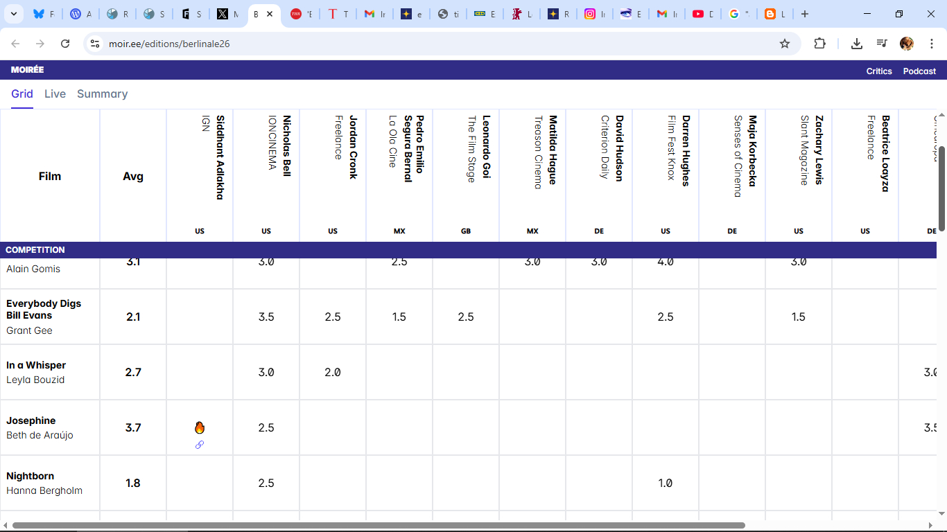
Task: Open the Chrome three-dot menu
Action: tap(932, 44)
